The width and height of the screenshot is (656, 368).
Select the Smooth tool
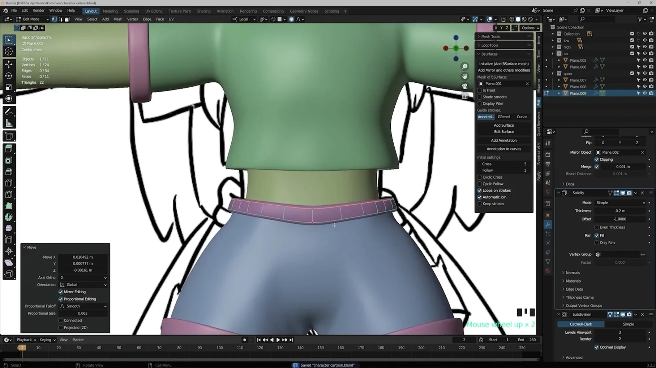pos(9,228)
